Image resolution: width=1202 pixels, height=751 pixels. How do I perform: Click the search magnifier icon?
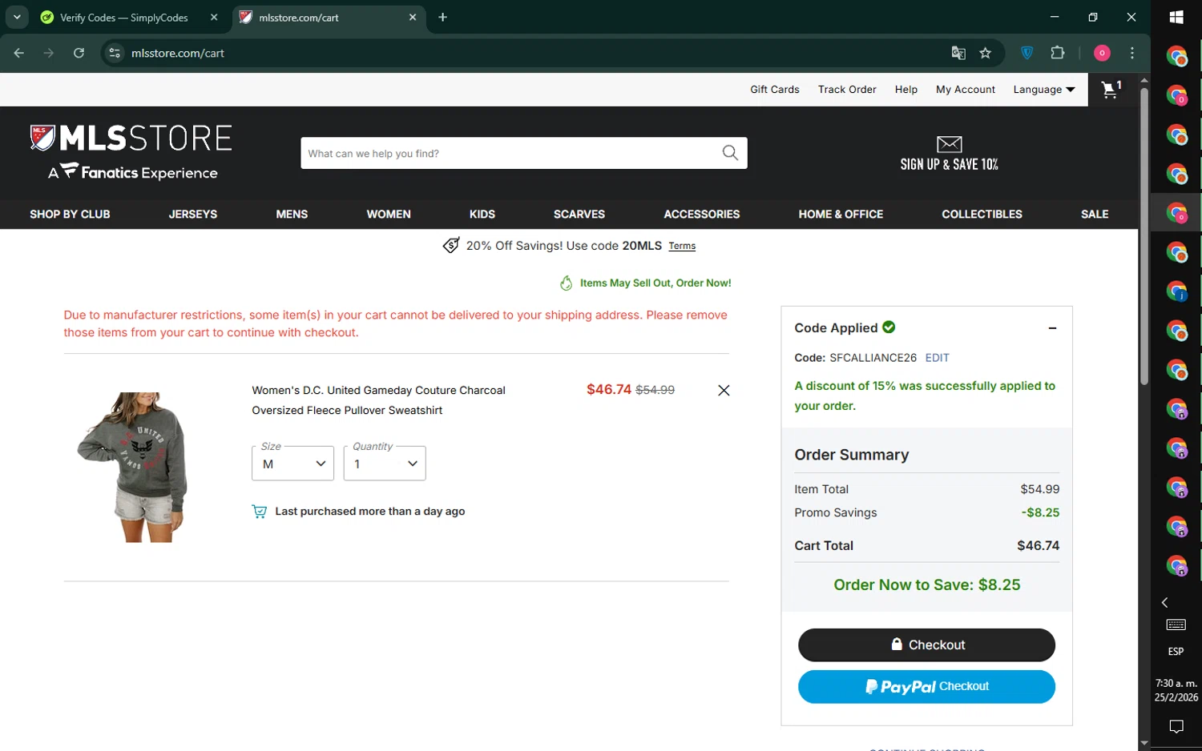coord(730,153)
